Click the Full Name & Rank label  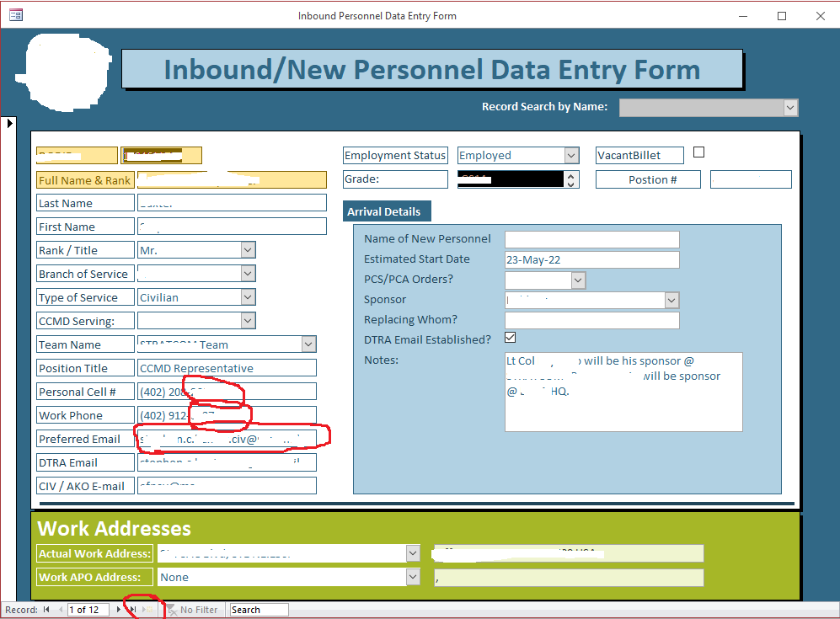[84, 179]
